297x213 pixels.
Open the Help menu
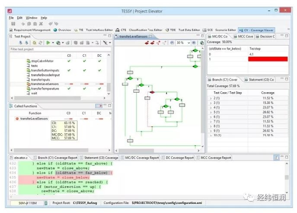tap(44, 18)
